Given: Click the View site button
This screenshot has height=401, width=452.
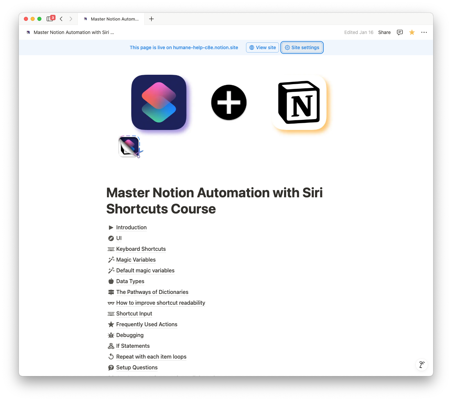Looking at the screenshot, I should pos(263,47).
